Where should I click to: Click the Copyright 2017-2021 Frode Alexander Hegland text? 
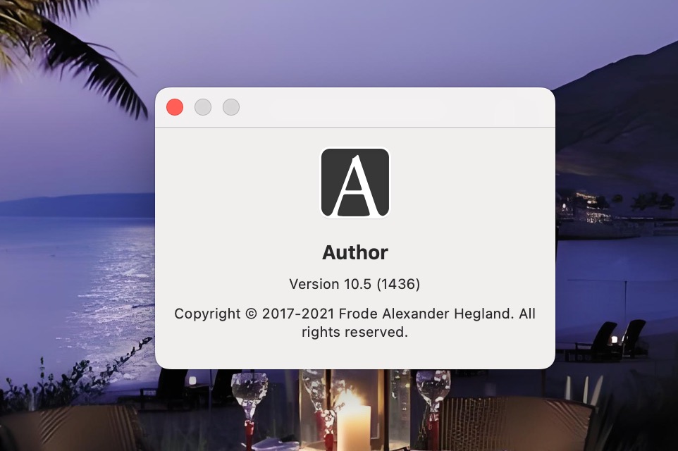355,323
